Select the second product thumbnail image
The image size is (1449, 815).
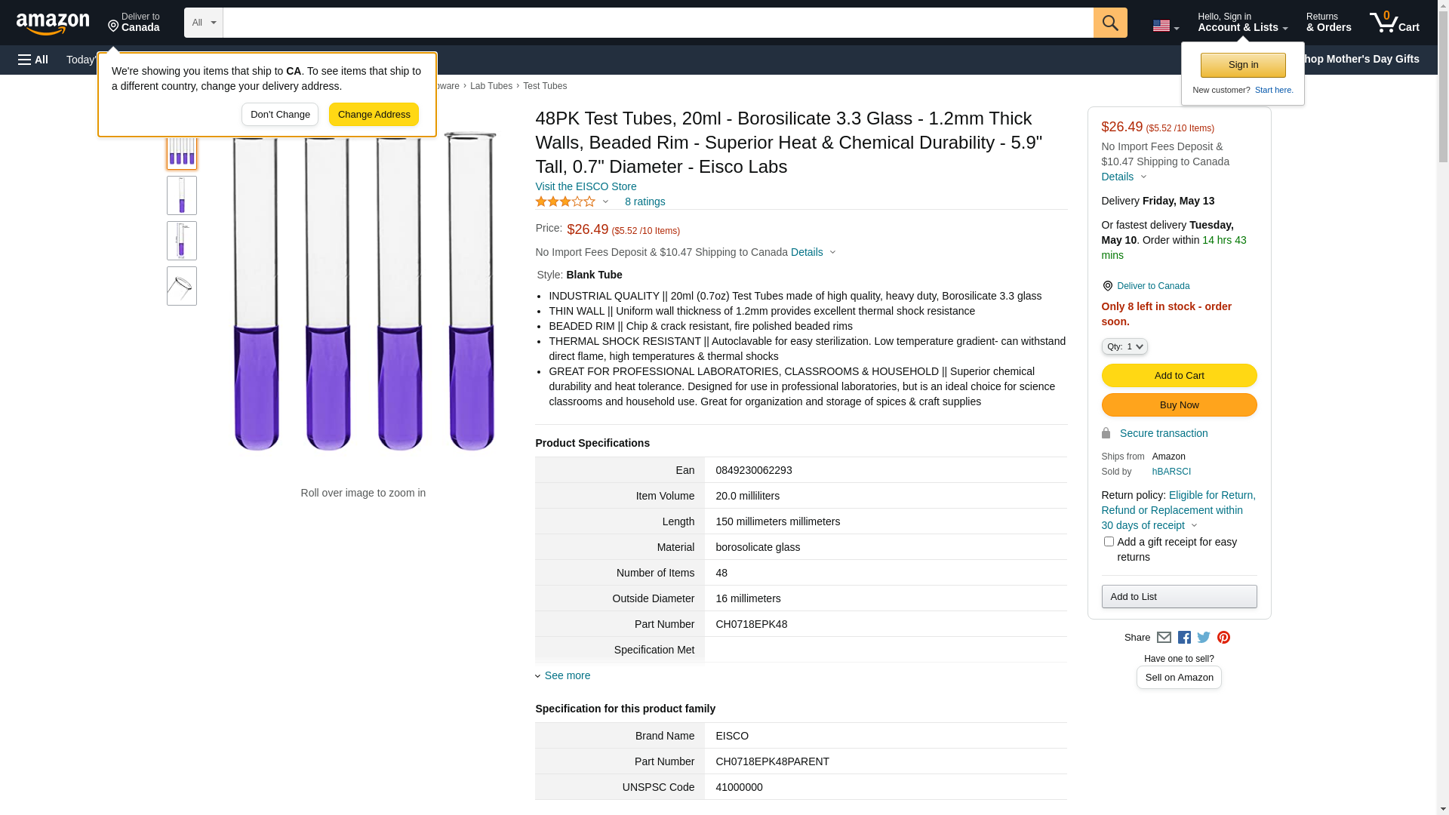pyautogui.click(x=182, y=195)
